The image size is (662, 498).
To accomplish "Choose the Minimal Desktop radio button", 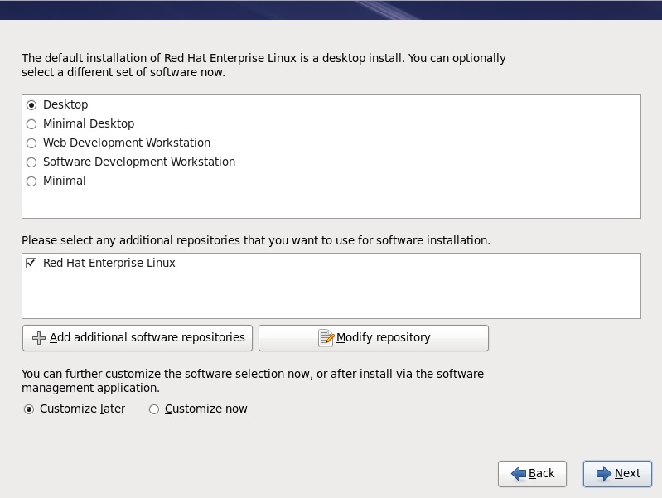I will pyautogui.click(x=31, y=123).
